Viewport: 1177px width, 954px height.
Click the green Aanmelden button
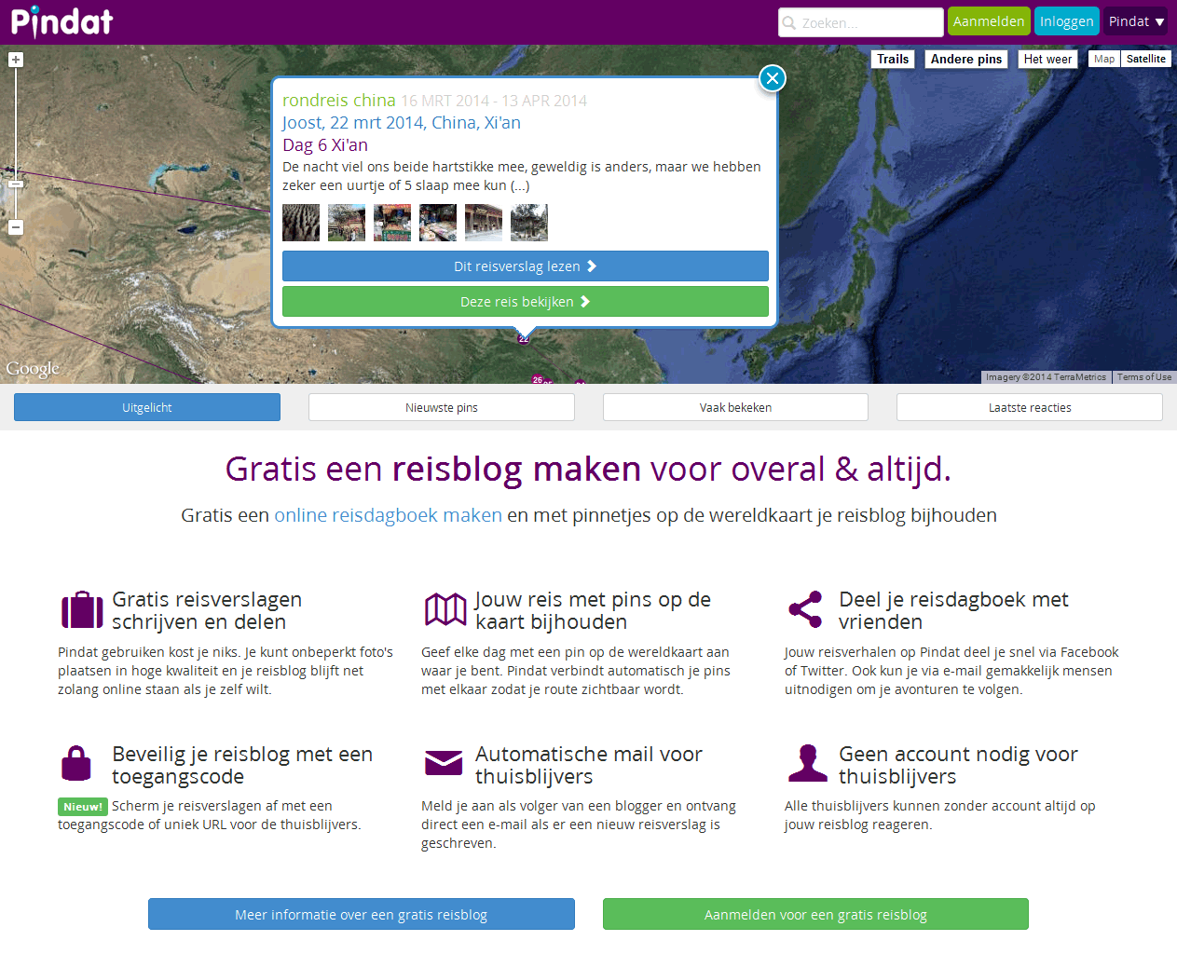(989, 21)
